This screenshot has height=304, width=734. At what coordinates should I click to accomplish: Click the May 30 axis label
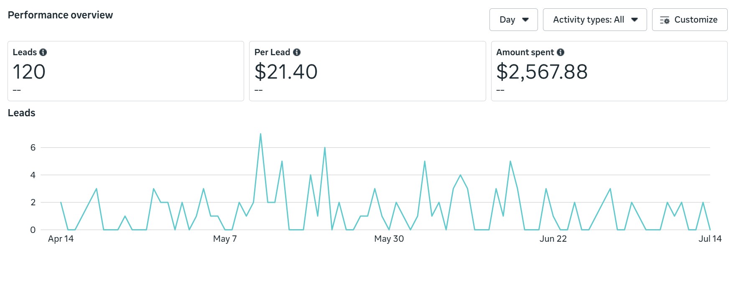coord(389,239)
